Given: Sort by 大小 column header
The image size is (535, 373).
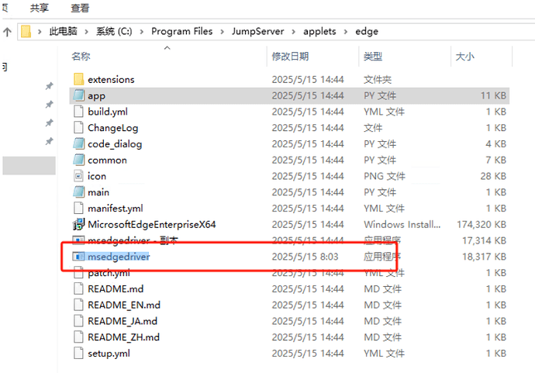Looking at the screenshot, I should 465,56.
